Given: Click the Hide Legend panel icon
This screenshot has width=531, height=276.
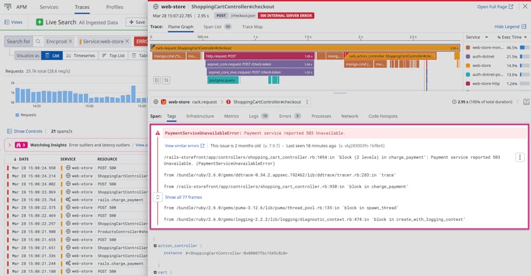Looking at the screenshot, I should point(523,26).
